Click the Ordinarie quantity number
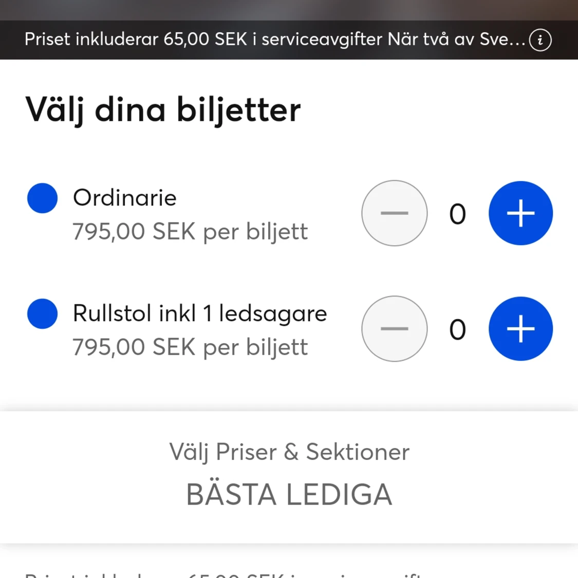The image size is (578, 578). coord(457,214)
